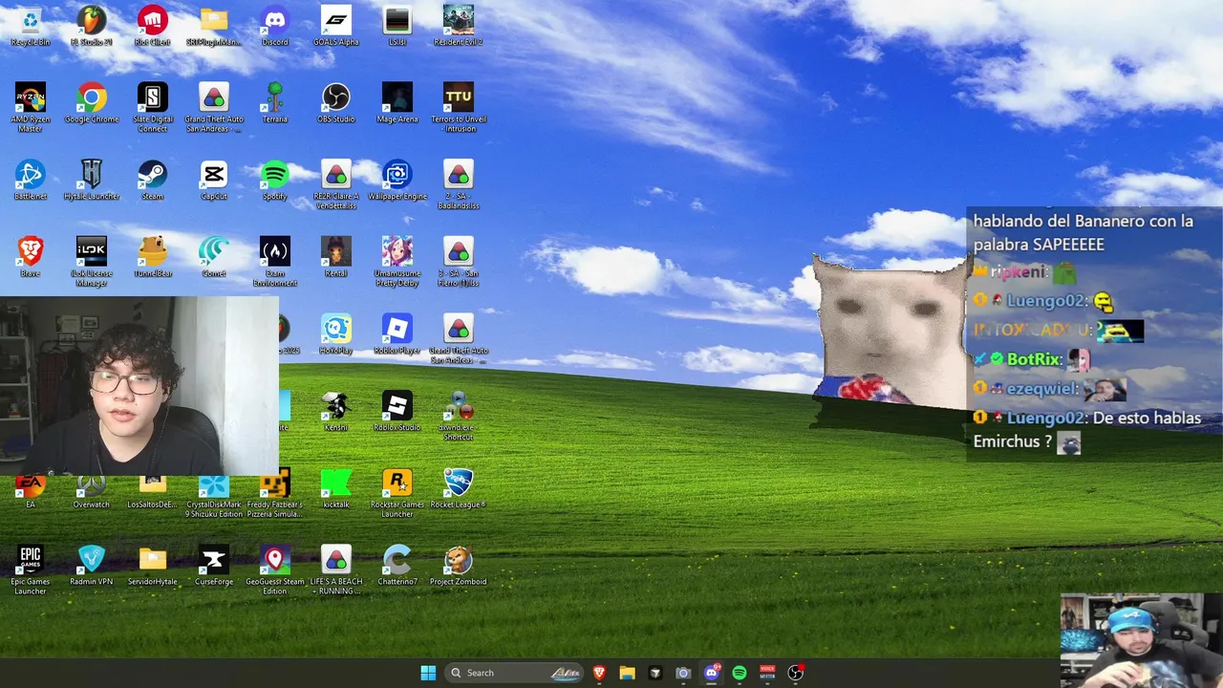
Task: Open the OBS Studio desktop shortcut
Action: 336,103
